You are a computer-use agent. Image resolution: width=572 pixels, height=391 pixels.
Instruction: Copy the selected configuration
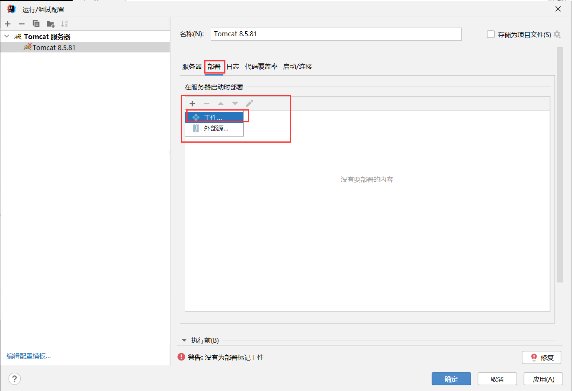(x=36, y=24)
